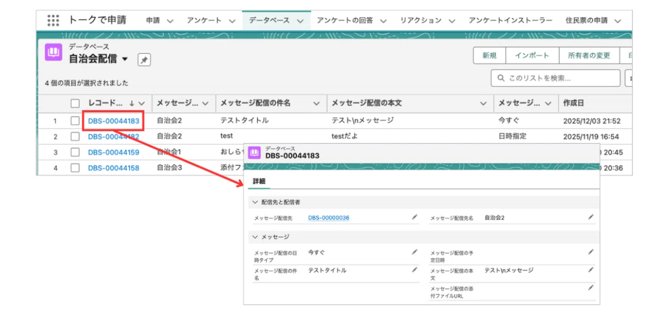665x309 pixels.
Task: Edit the メッセージ配信の件名 field pencil in details
Action: [414, 269]
